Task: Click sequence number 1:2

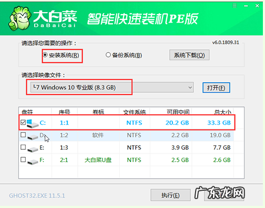Action: 64,135
